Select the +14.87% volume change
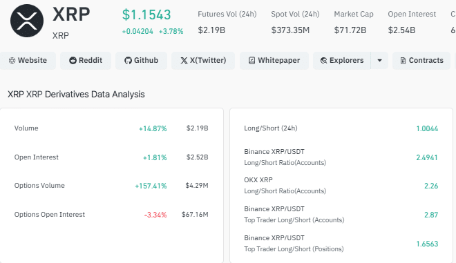The image size is (456, 263). [x=153, y=128]
